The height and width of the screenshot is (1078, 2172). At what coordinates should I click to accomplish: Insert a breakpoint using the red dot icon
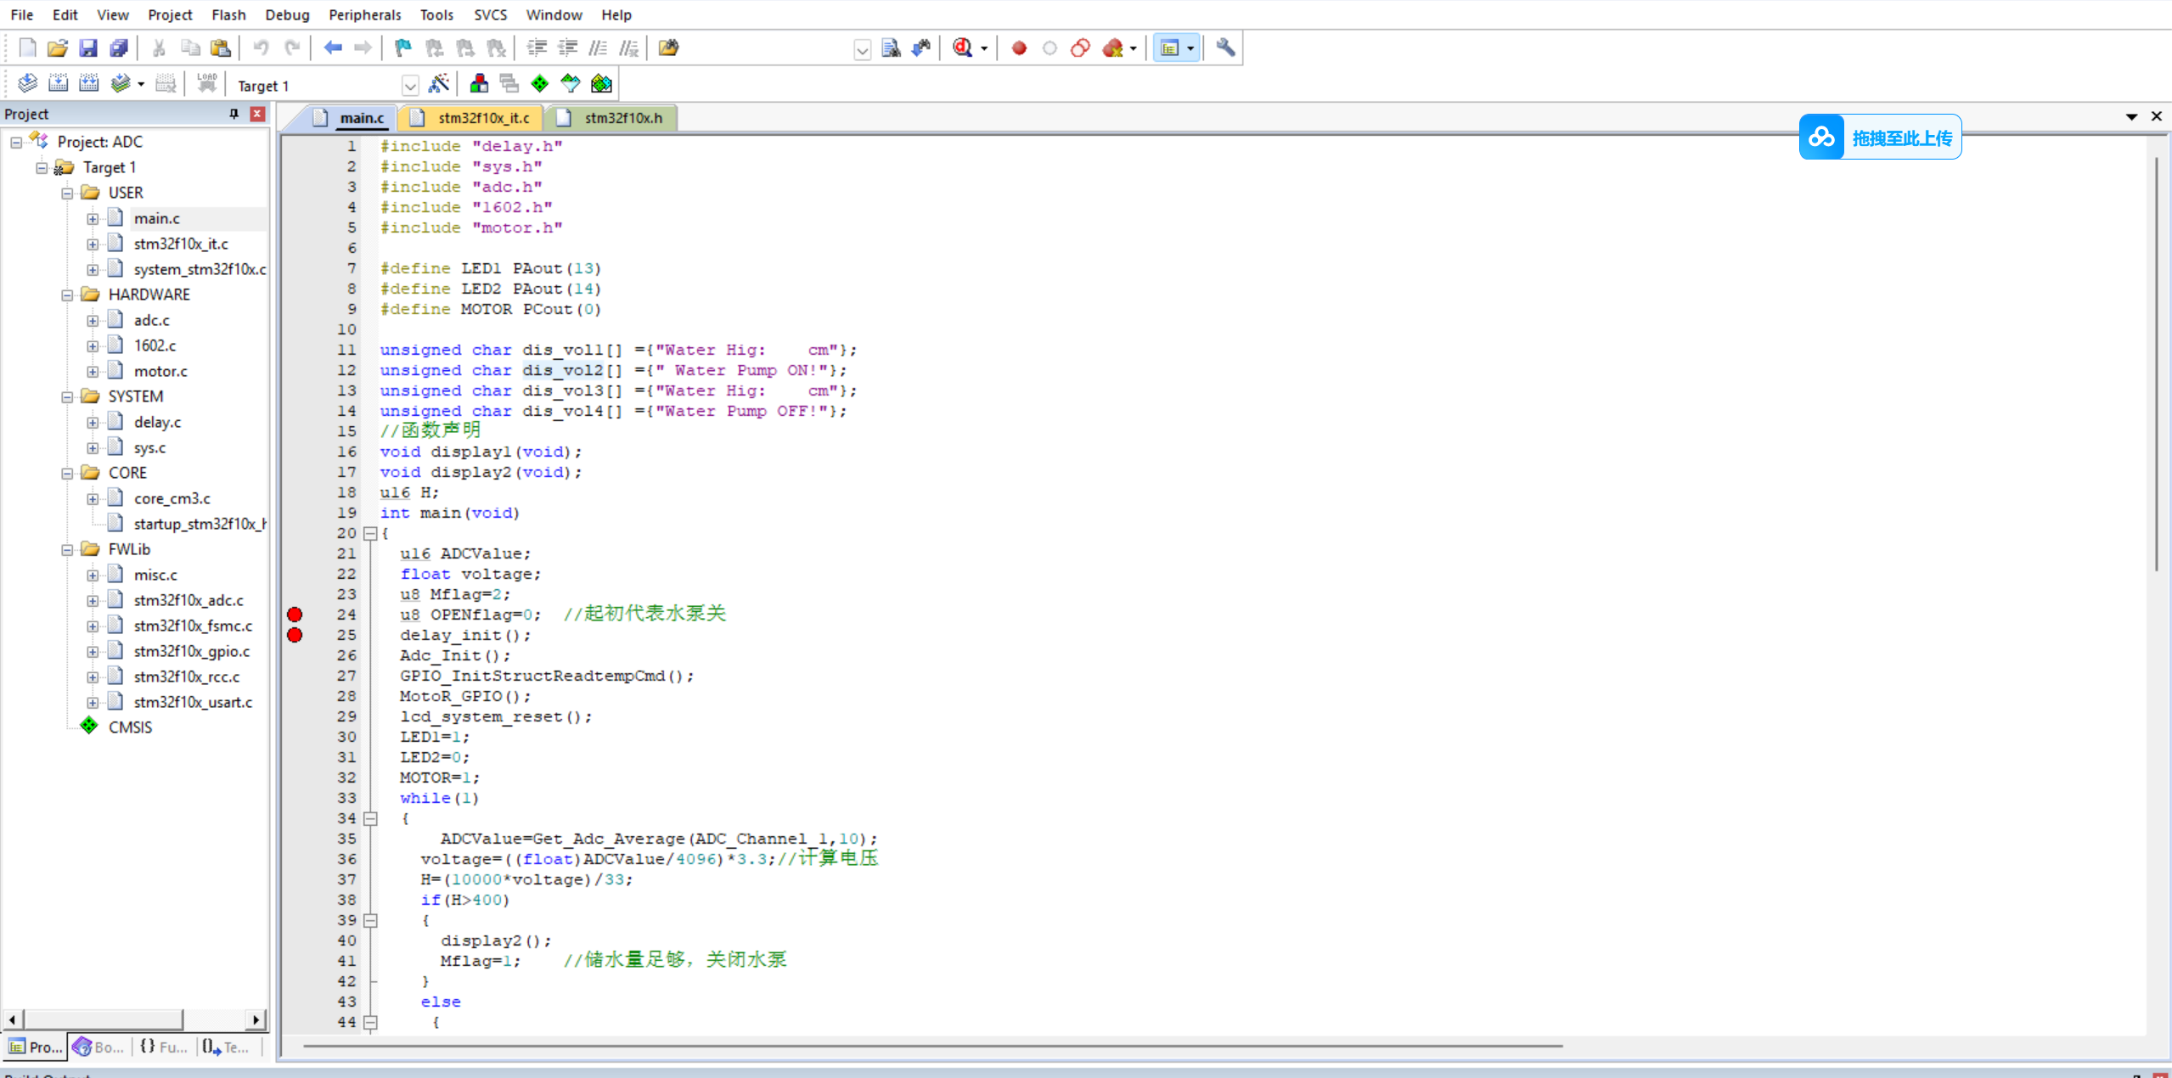[1019, 48]
